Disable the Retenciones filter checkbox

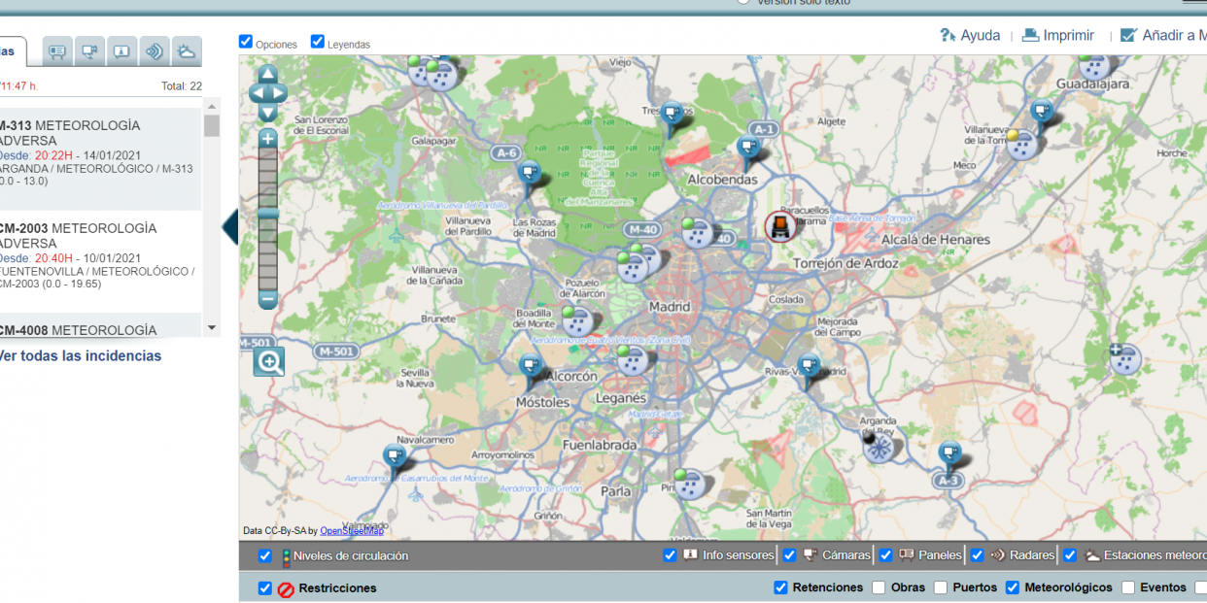tap(780, 586)
